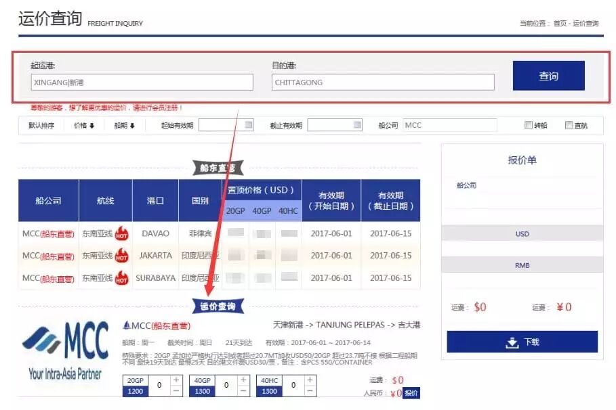616x410 pixels.
Task: Click 东南亚线 route in JAKARTA row
Action: coord(97,256)
